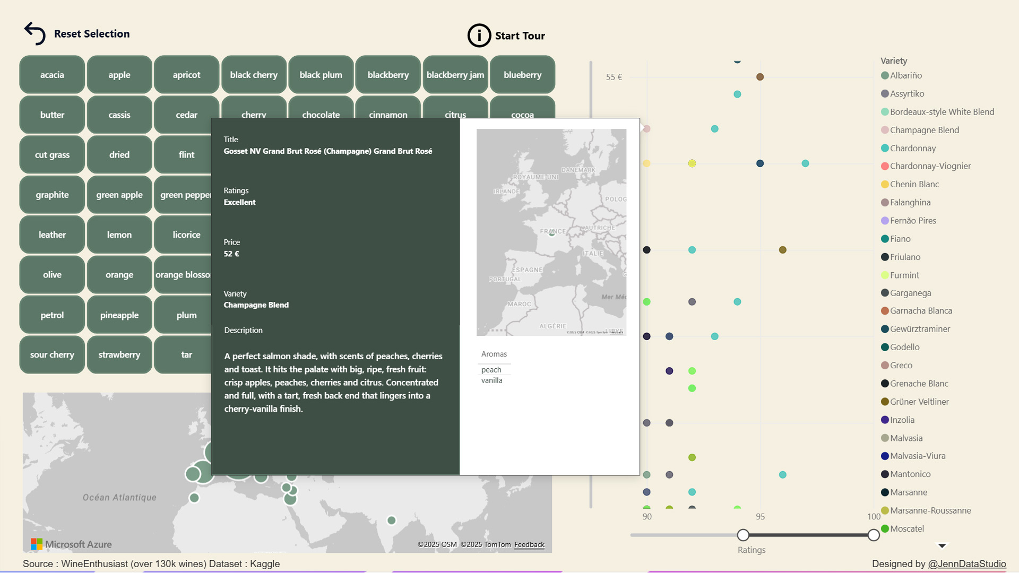Select Falanghina legend entry
Screen dimensions: 1019x573
pos(905,203)
